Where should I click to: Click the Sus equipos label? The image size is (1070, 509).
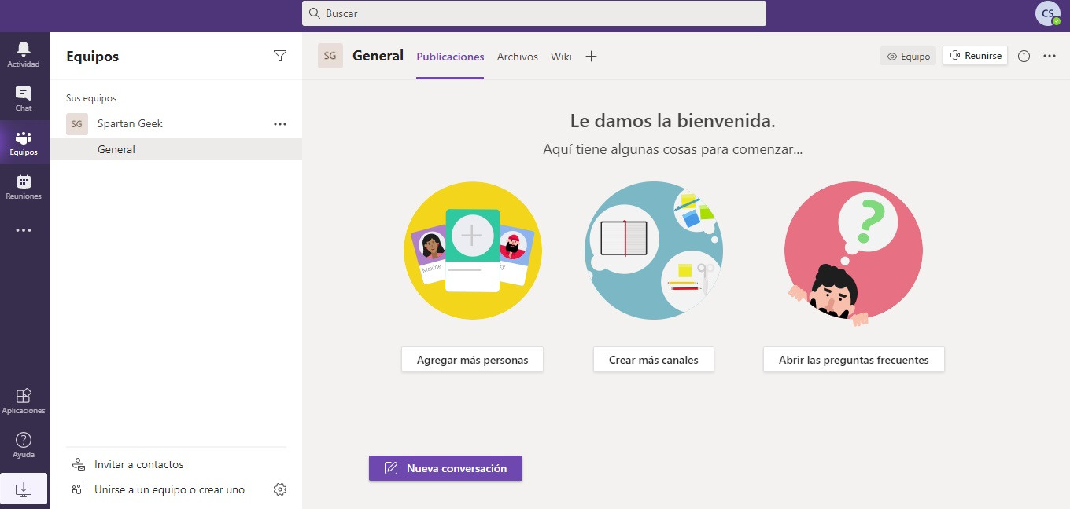point(91,98)
